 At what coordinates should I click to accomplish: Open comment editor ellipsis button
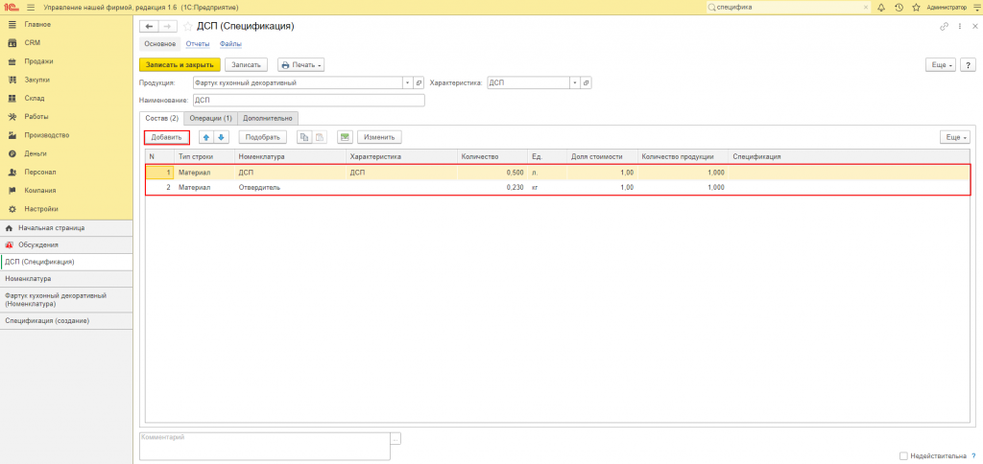click(x=395, y=440)
